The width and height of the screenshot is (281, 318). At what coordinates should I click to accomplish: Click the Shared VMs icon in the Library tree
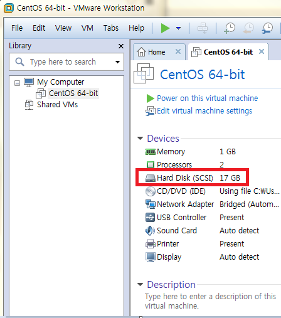[x=29, y=105]
